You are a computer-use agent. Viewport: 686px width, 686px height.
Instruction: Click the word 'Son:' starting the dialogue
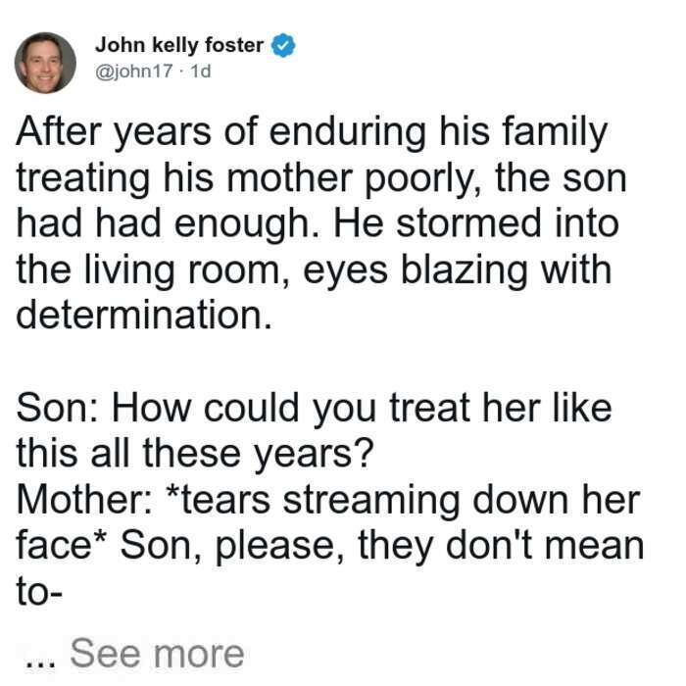[58, 409]
